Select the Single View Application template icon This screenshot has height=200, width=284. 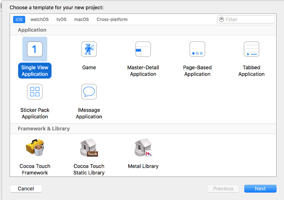[35, 49]
